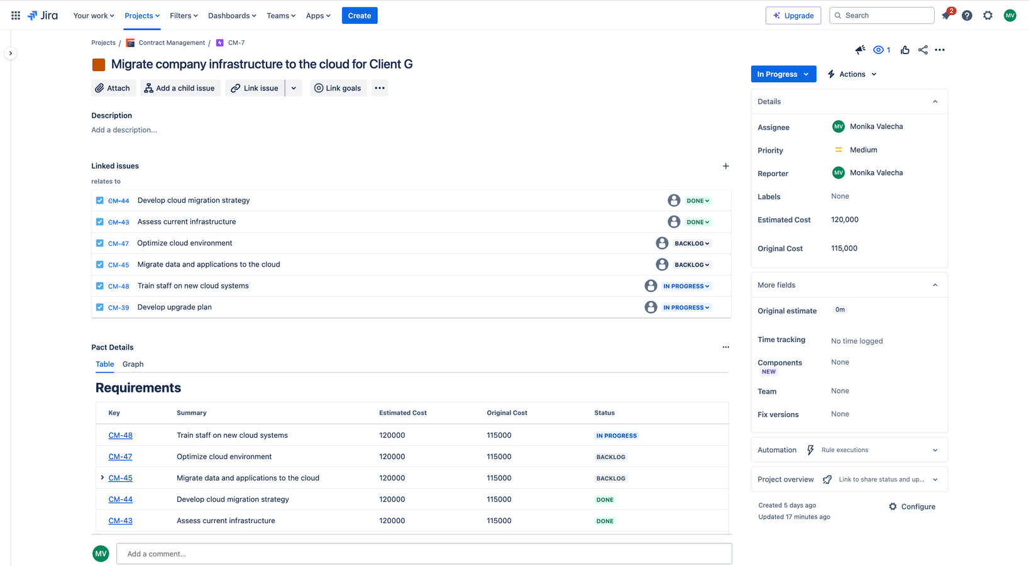This screenshot has height=566, width=1029.
Task: Click Link goals button
Action: [x=338, y=88]
